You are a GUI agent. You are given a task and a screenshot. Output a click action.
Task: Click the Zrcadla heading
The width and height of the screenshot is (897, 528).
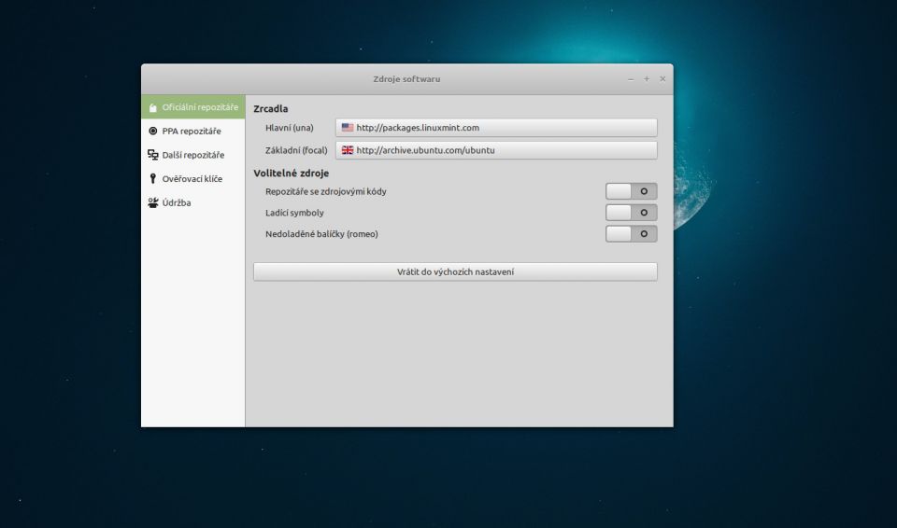[271, 108]
